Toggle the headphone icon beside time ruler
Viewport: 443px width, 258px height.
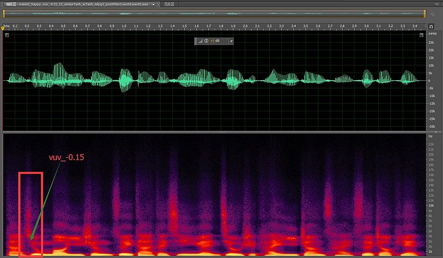click(432, 26)
